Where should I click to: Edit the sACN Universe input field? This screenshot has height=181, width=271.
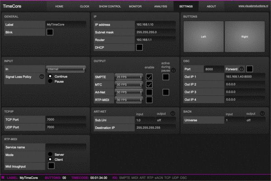(x=234, y=120)
